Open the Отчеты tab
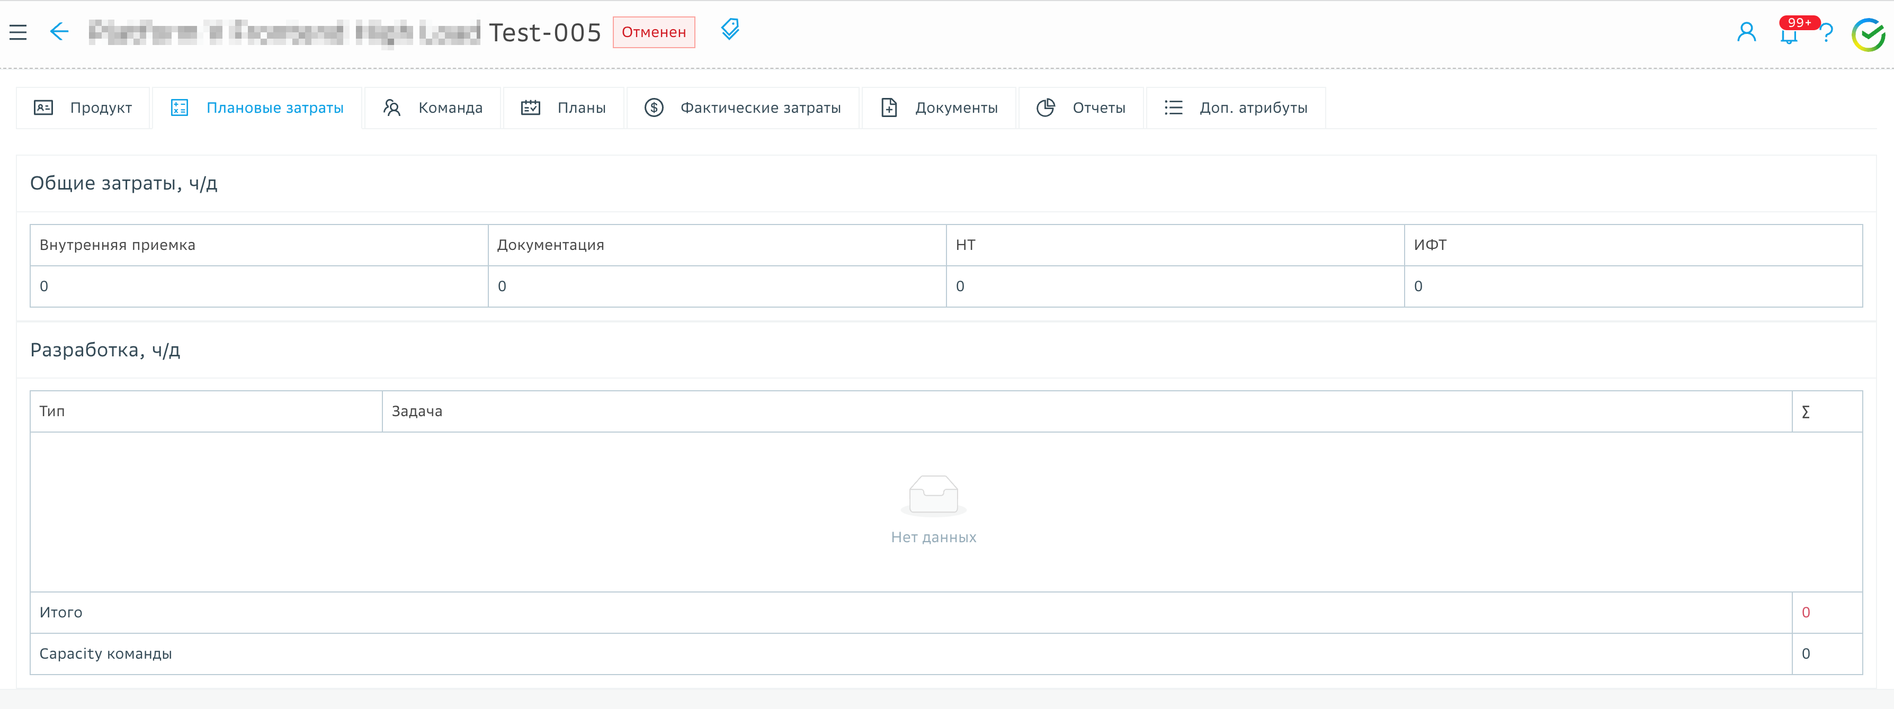This screenshot has height=709, width=1894. [x=1081, y=108]
